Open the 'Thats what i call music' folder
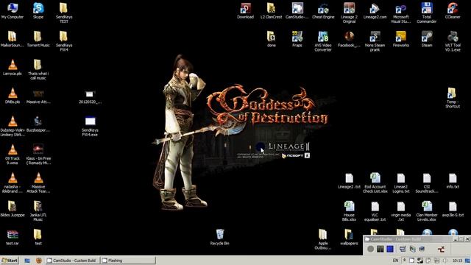The image size is (471, 265). pyautogui.click(x=38, y=69)
